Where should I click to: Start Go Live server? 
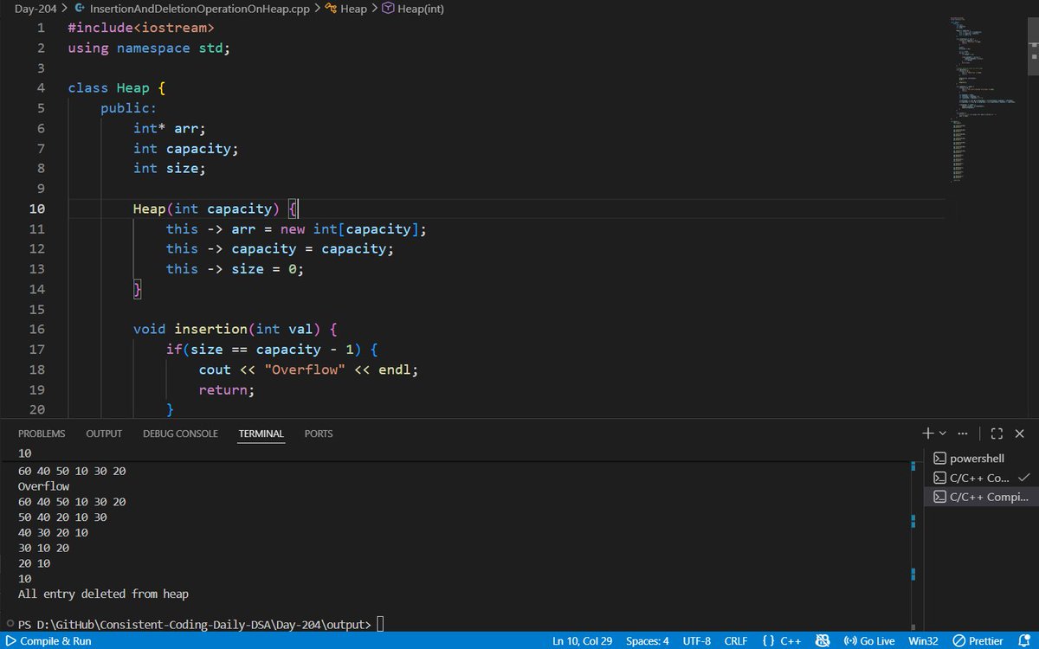coord(868,641)
